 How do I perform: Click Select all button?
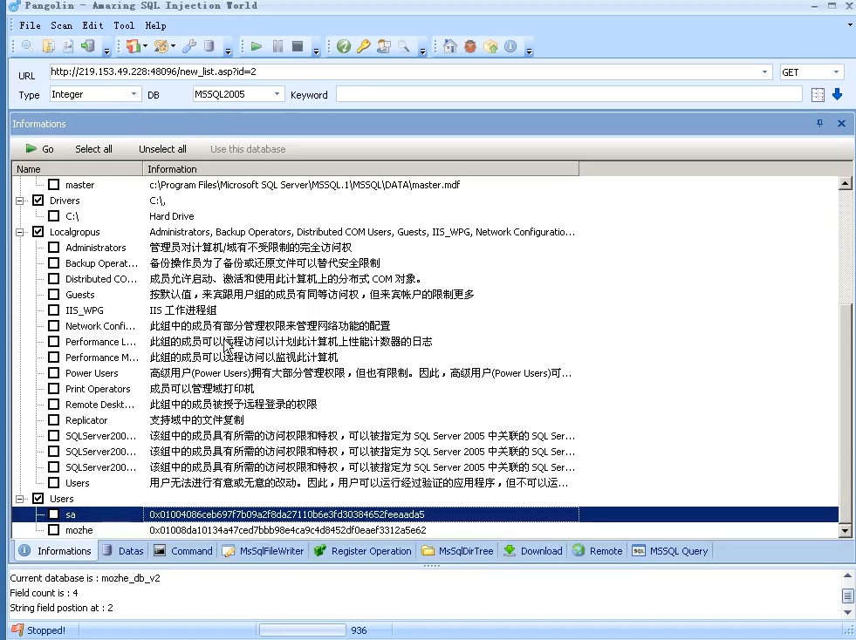(x=93, y=149)
